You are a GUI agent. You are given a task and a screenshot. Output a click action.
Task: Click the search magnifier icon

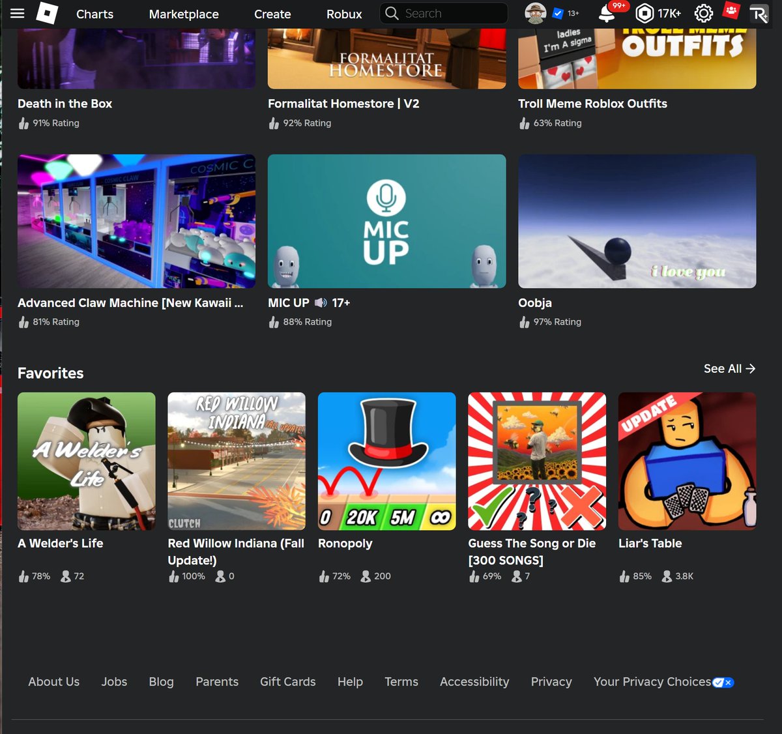pyautogui.click(x=392, y=13)
